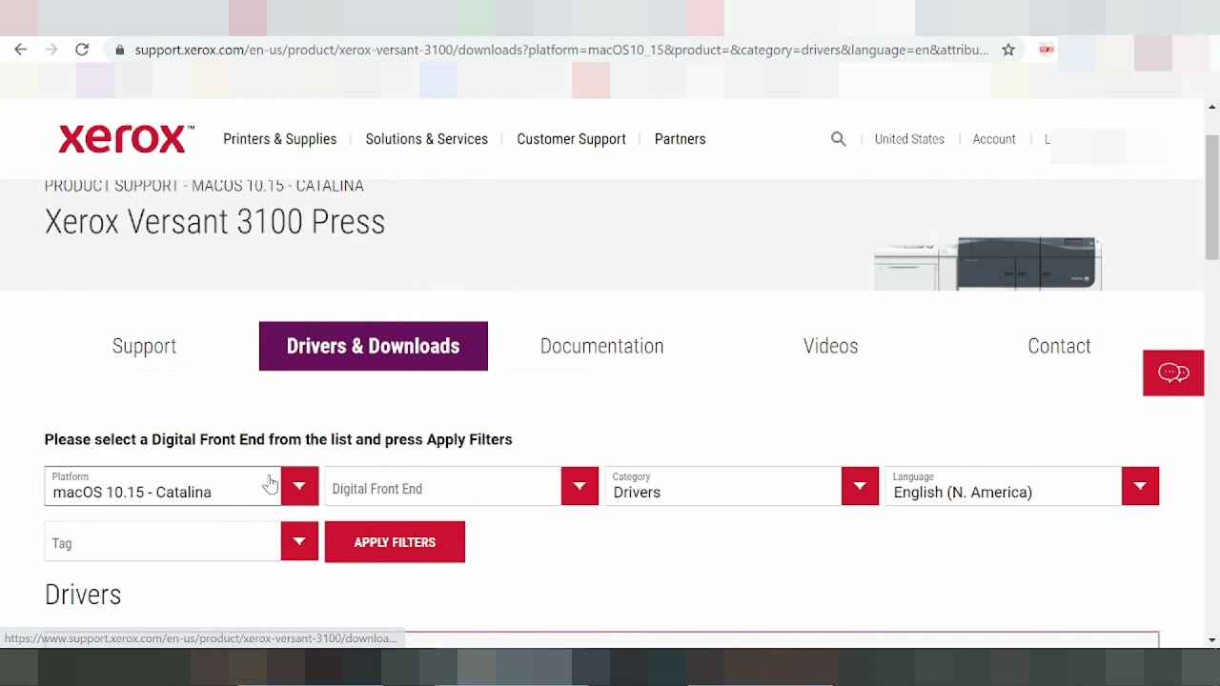Screen dimensions: 1220x686
Task: Click the APPLY FILTERS button
Action: 395,542
